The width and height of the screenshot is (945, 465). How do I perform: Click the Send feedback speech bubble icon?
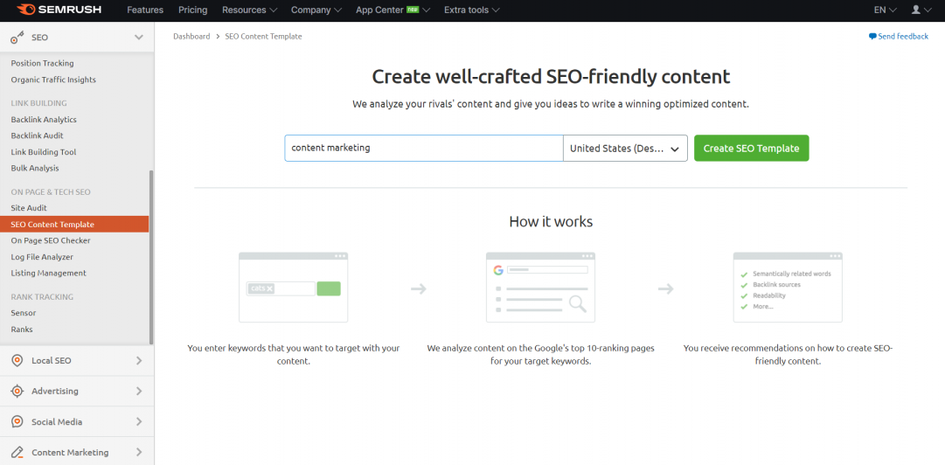pos(872,37)
